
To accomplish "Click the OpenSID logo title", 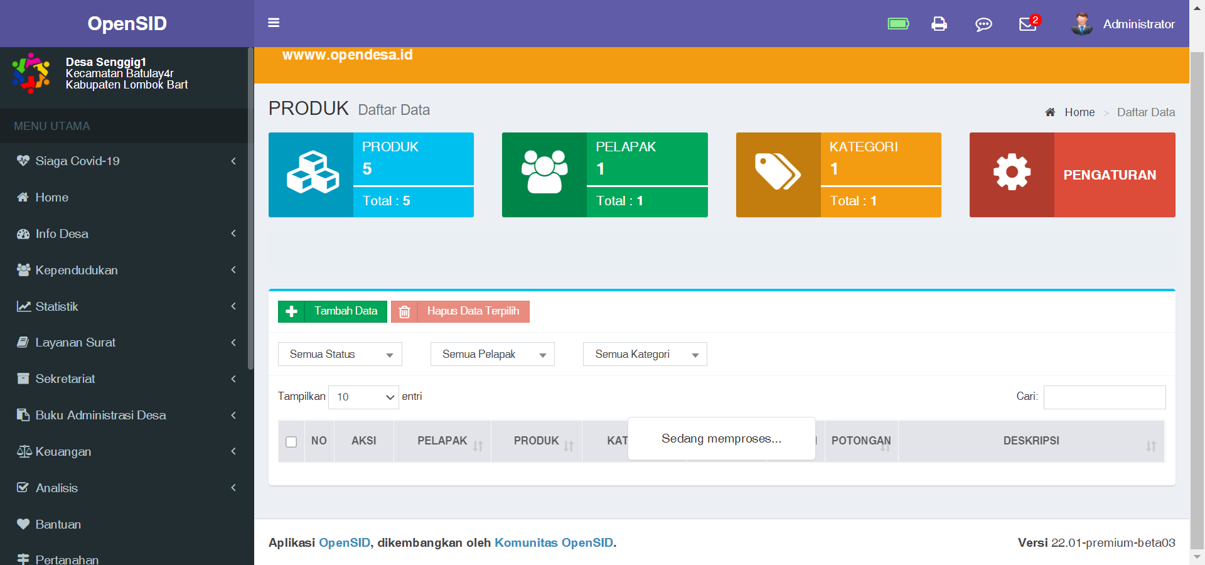I will (127, 23).
